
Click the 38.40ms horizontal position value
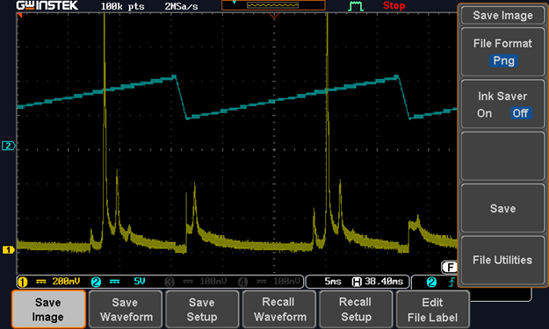coord(384,282)
